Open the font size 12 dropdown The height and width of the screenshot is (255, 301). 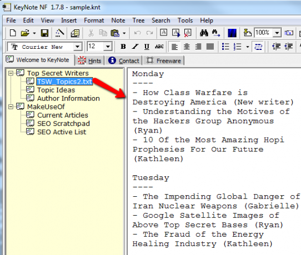click(108, 47)
